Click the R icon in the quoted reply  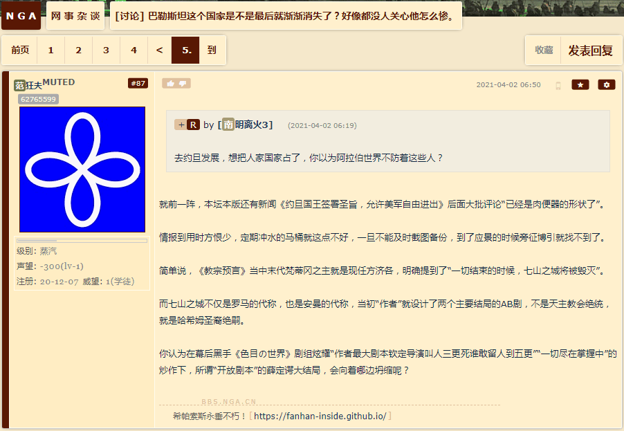click(193, 125)
